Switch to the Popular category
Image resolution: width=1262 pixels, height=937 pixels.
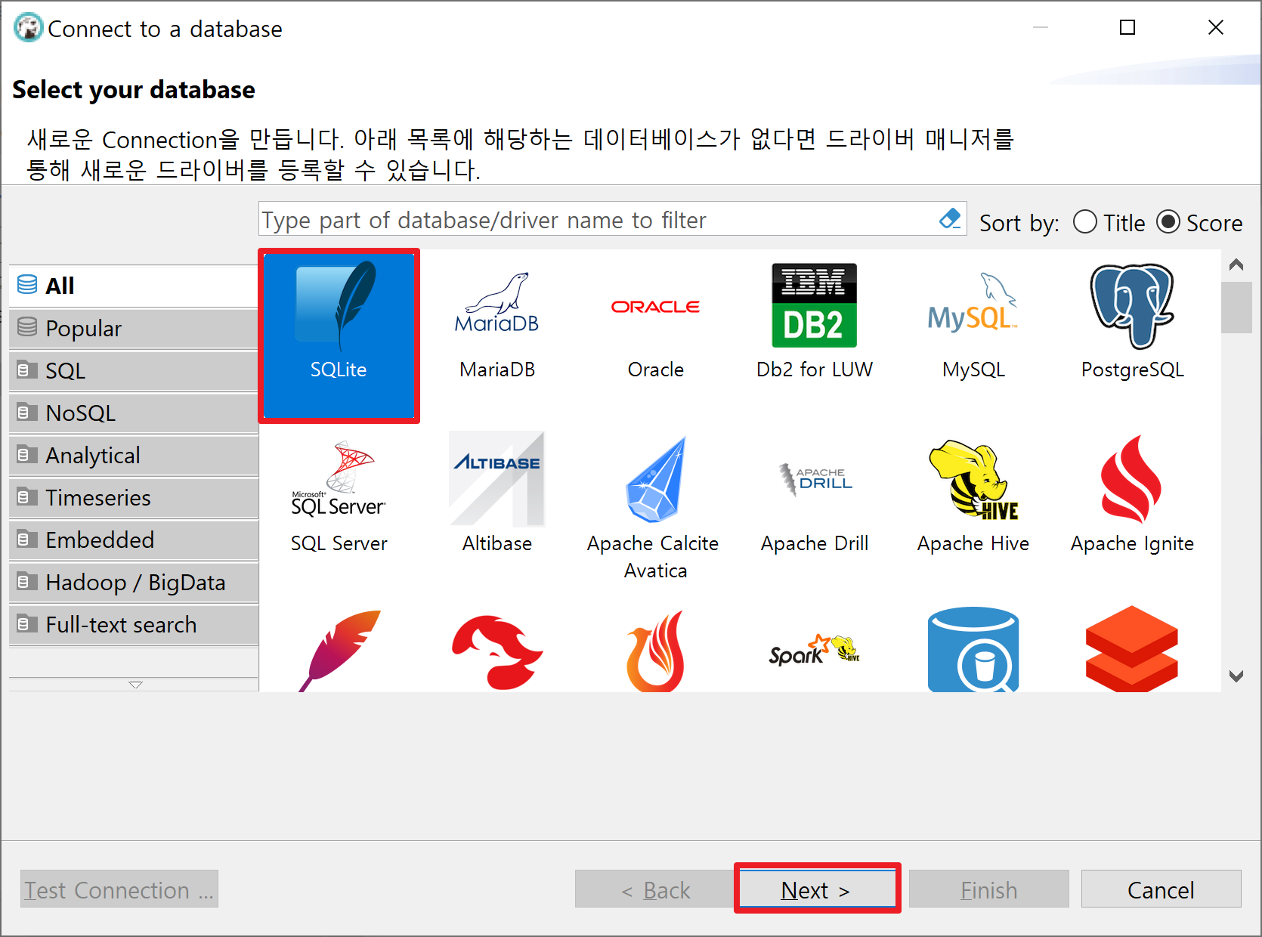click(83, 328)
